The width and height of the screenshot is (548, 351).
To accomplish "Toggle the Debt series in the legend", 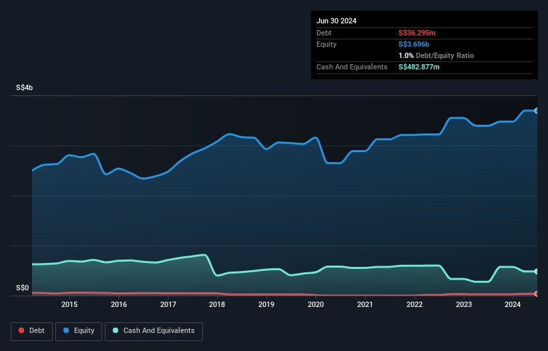I will [31, 331].
